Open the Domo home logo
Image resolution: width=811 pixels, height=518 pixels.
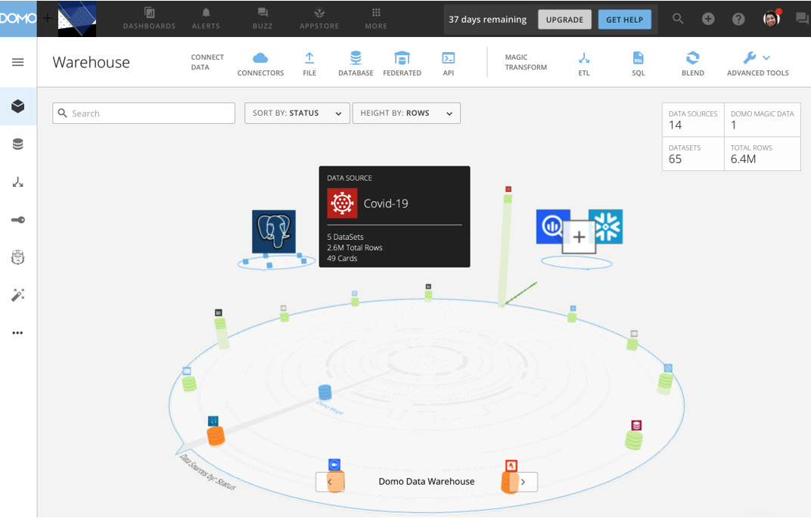click(18, 19)
